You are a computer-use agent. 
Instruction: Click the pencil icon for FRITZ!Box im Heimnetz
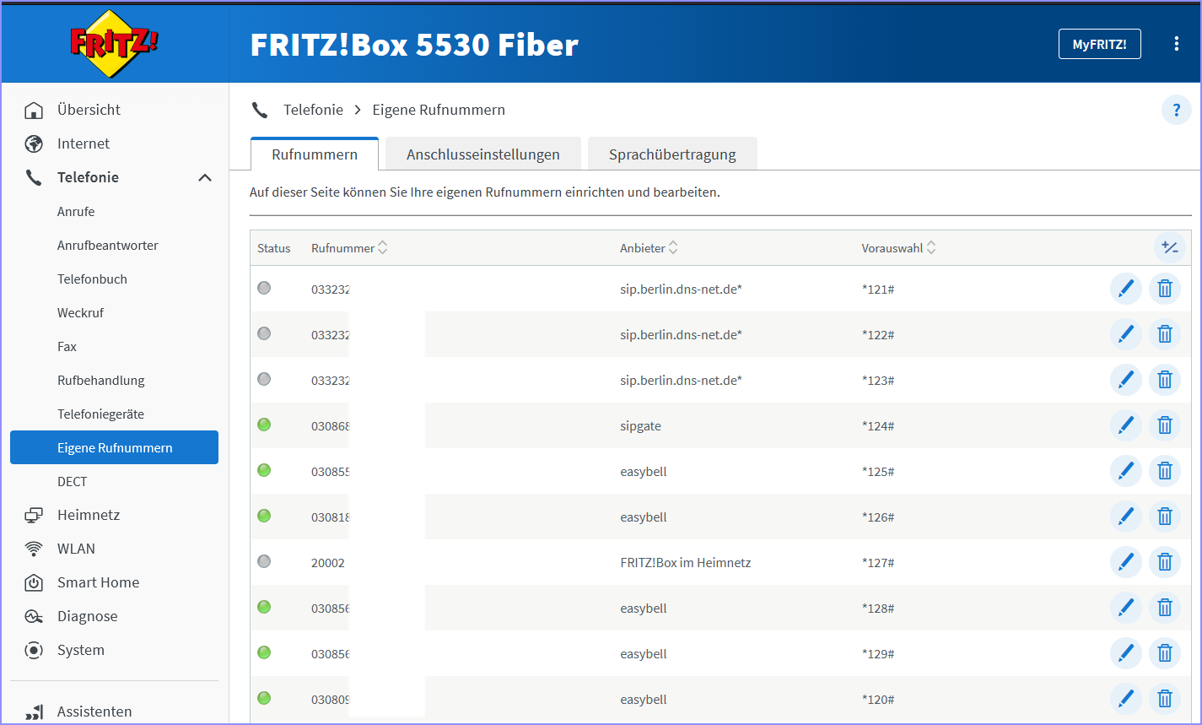pyautogui.click(x=1125, y=562)
